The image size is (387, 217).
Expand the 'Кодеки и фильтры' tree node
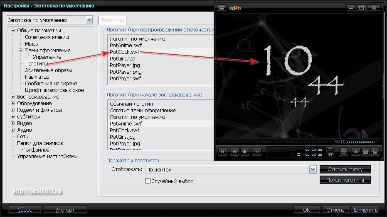point(12,110)
